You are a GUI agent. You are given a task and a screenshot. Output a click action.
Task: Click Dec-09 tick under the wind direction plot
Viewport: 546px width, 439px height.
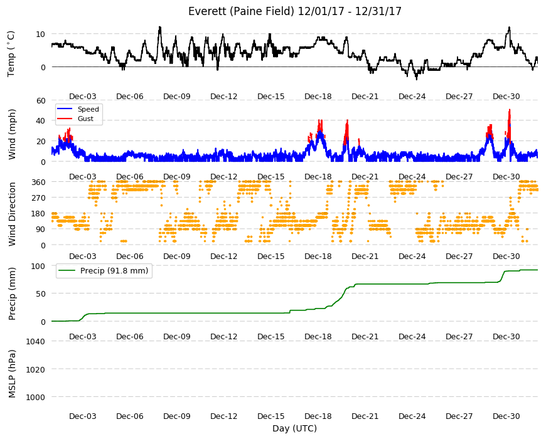(x=176, y=256)
